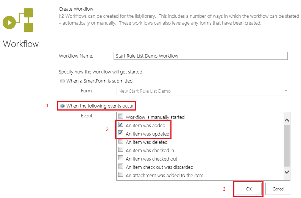Click the 'Workflow' page heading
Image resolution: width=301 pixels, height=198 pixels.
pyautogui.click(x=21, y=44)
